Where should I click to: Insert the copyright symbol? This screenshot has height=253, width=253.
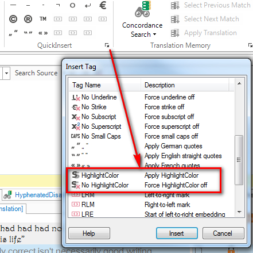point(13,19)
